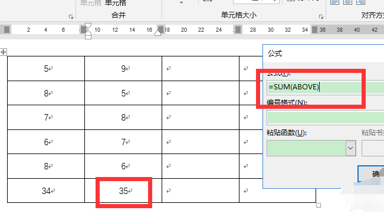Screen dimensions: 384x217
Task: Click the dropdown arrow in the ribbon above Cell Size
Action: tap(182, 3)
